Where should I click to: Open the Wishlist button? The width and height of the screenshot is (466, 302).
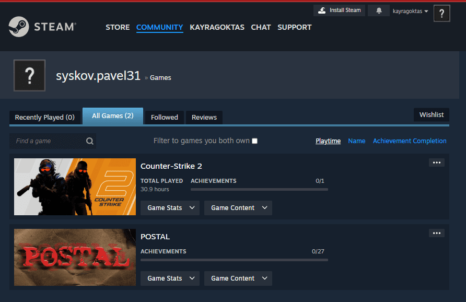click(x=431, y=115)
